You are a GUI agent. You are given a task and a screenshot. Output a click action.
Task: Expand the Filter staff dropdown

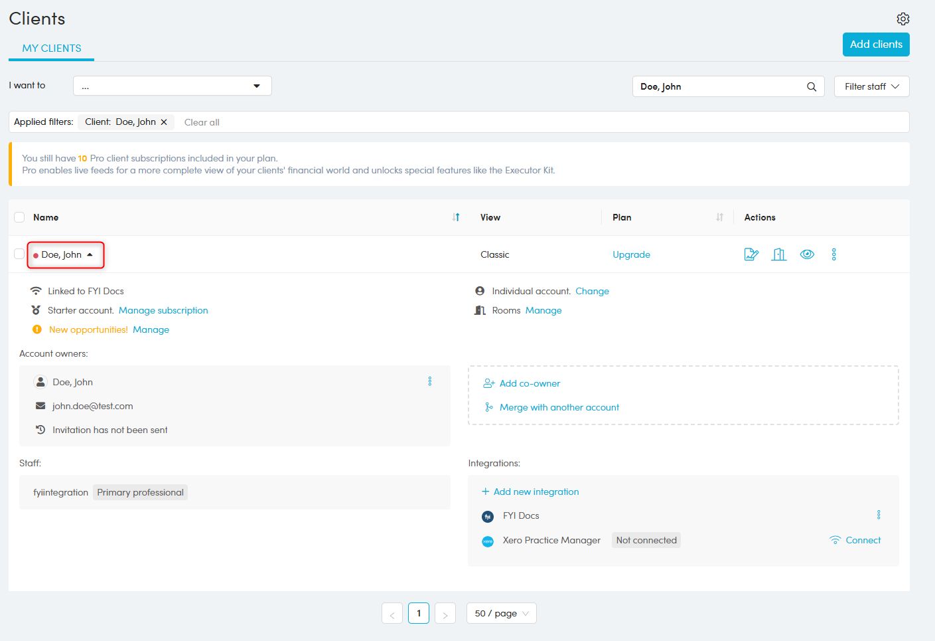[871, 86]
